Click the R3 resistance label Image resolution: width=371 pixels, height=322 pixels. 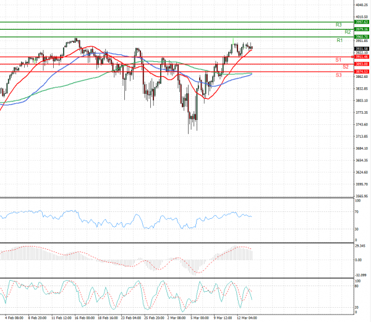339,25
